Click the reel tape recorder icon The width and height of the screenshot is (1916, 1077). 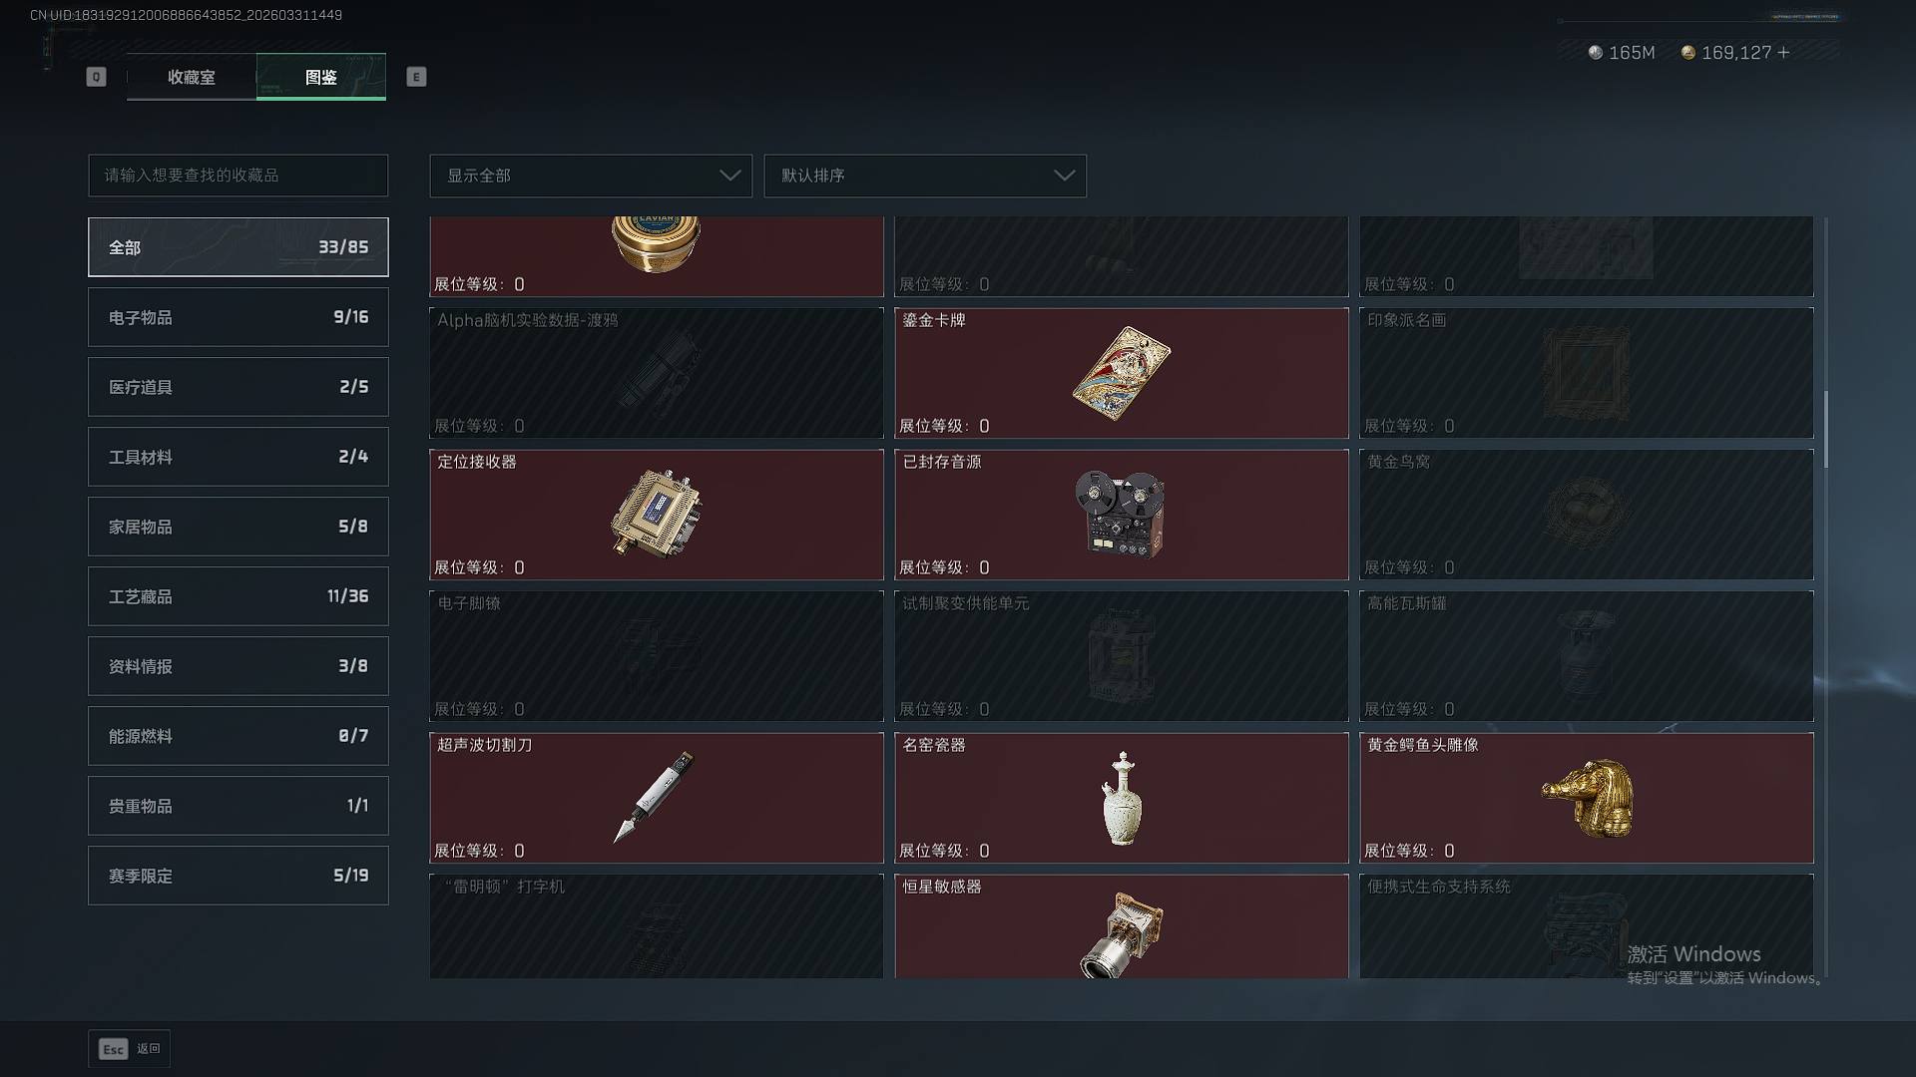tap(1120, 514)
